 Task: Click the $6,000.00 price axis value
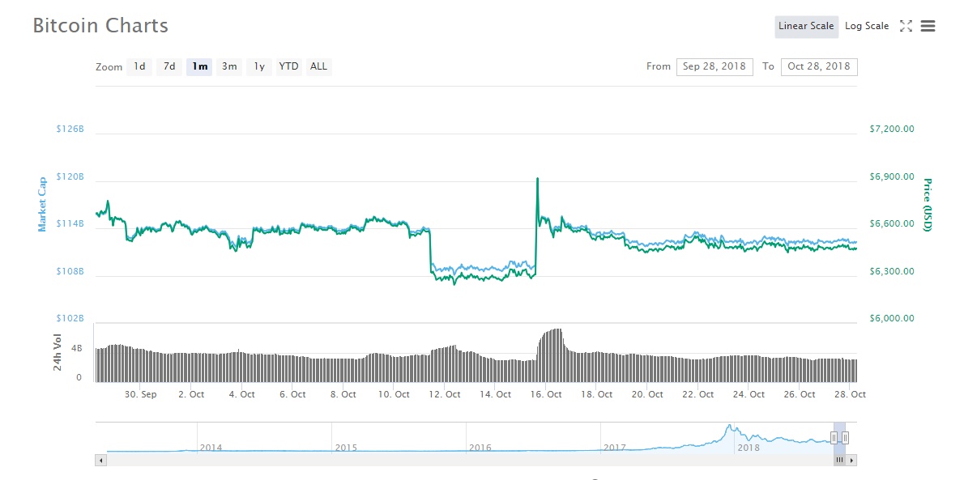click(892, 318)
